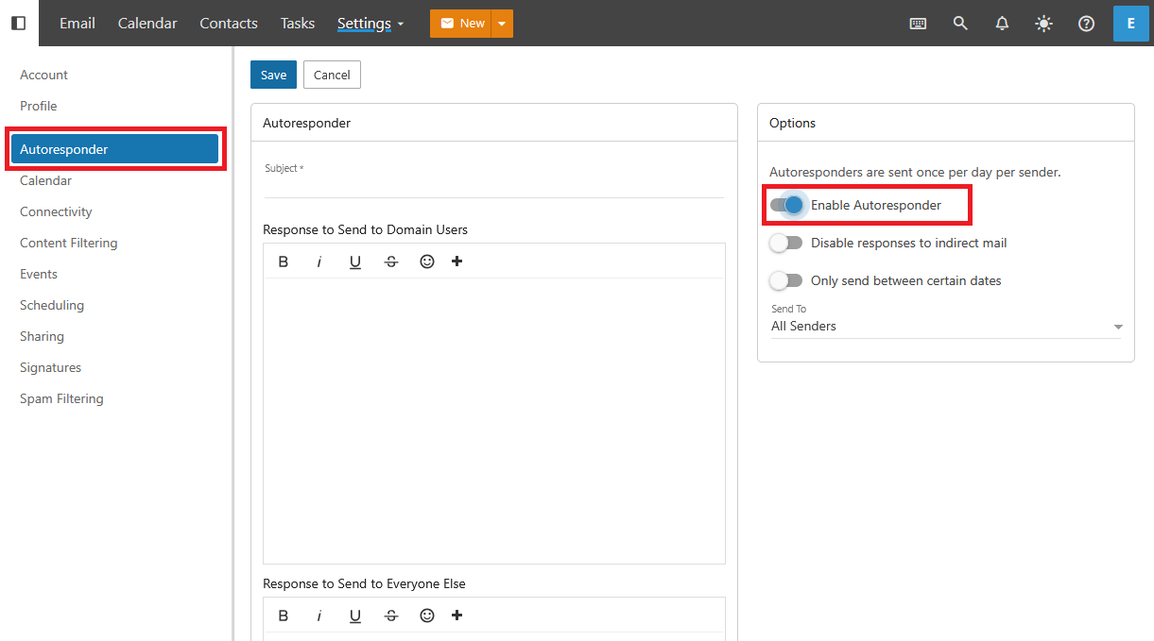The image size is (1154, 641).
Task: Open the notifications bell
Action: click(x=1002, y=24)
